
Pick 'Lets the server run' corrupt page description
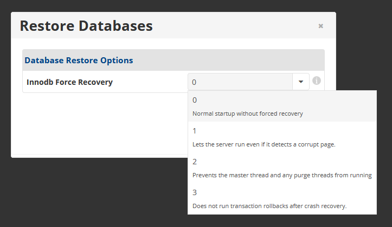pyautogui.click(x=264, y=144)
